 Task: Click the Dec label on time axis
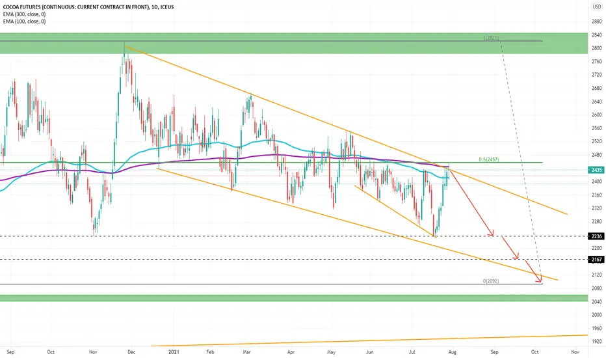(131, 351)
